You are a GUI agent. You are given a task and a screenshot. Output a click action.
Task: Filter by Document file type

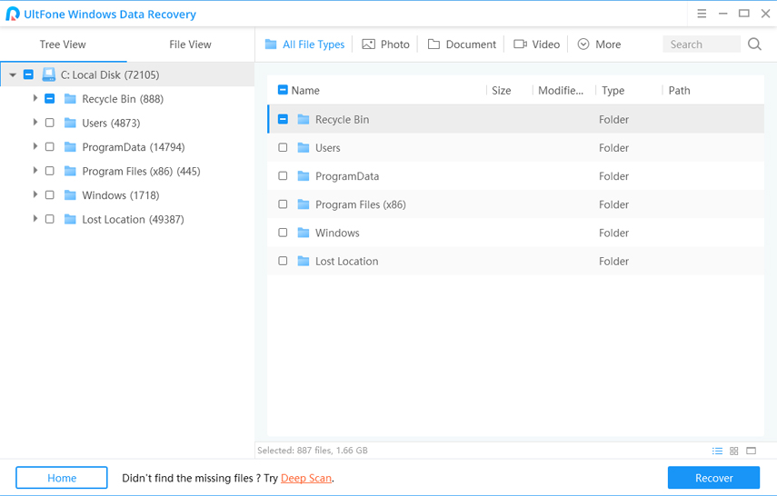point(462,45)
